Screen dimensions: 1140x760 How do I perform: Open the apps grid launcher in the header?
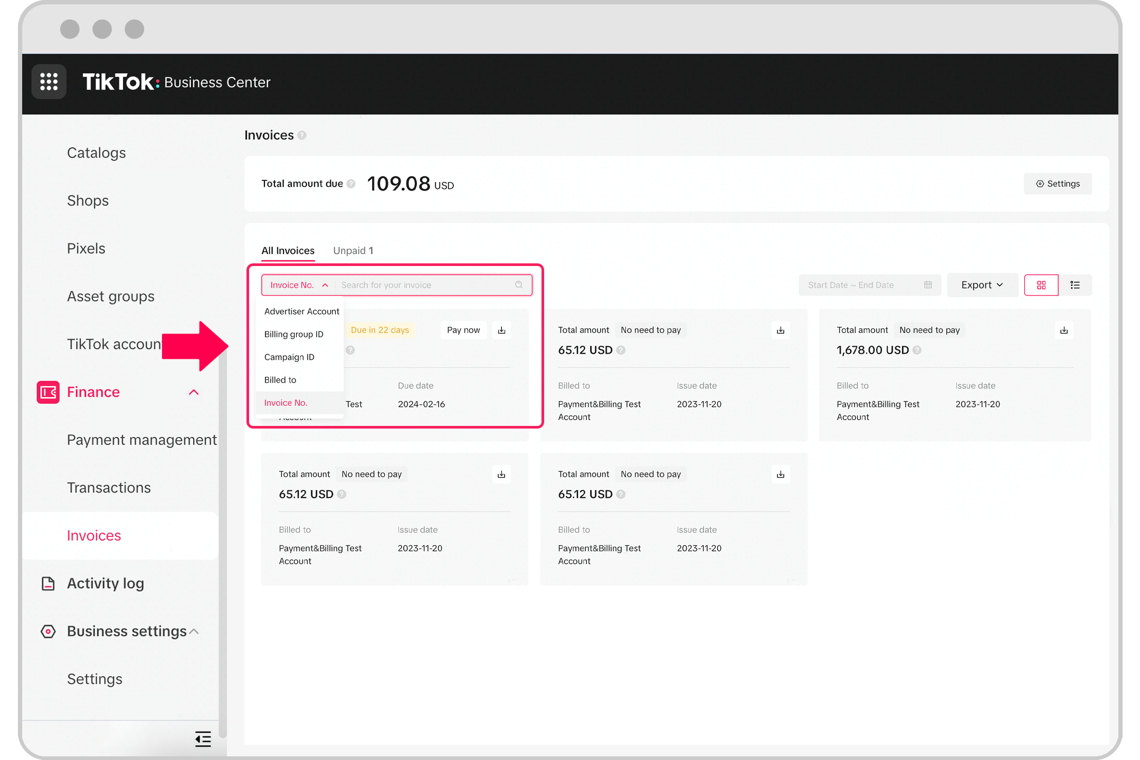[49, 81]
